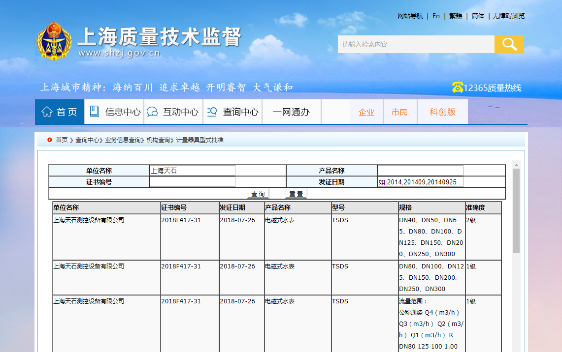
Task: Click 电磁式水表 in the 2级 row
Action: point(280,220)
